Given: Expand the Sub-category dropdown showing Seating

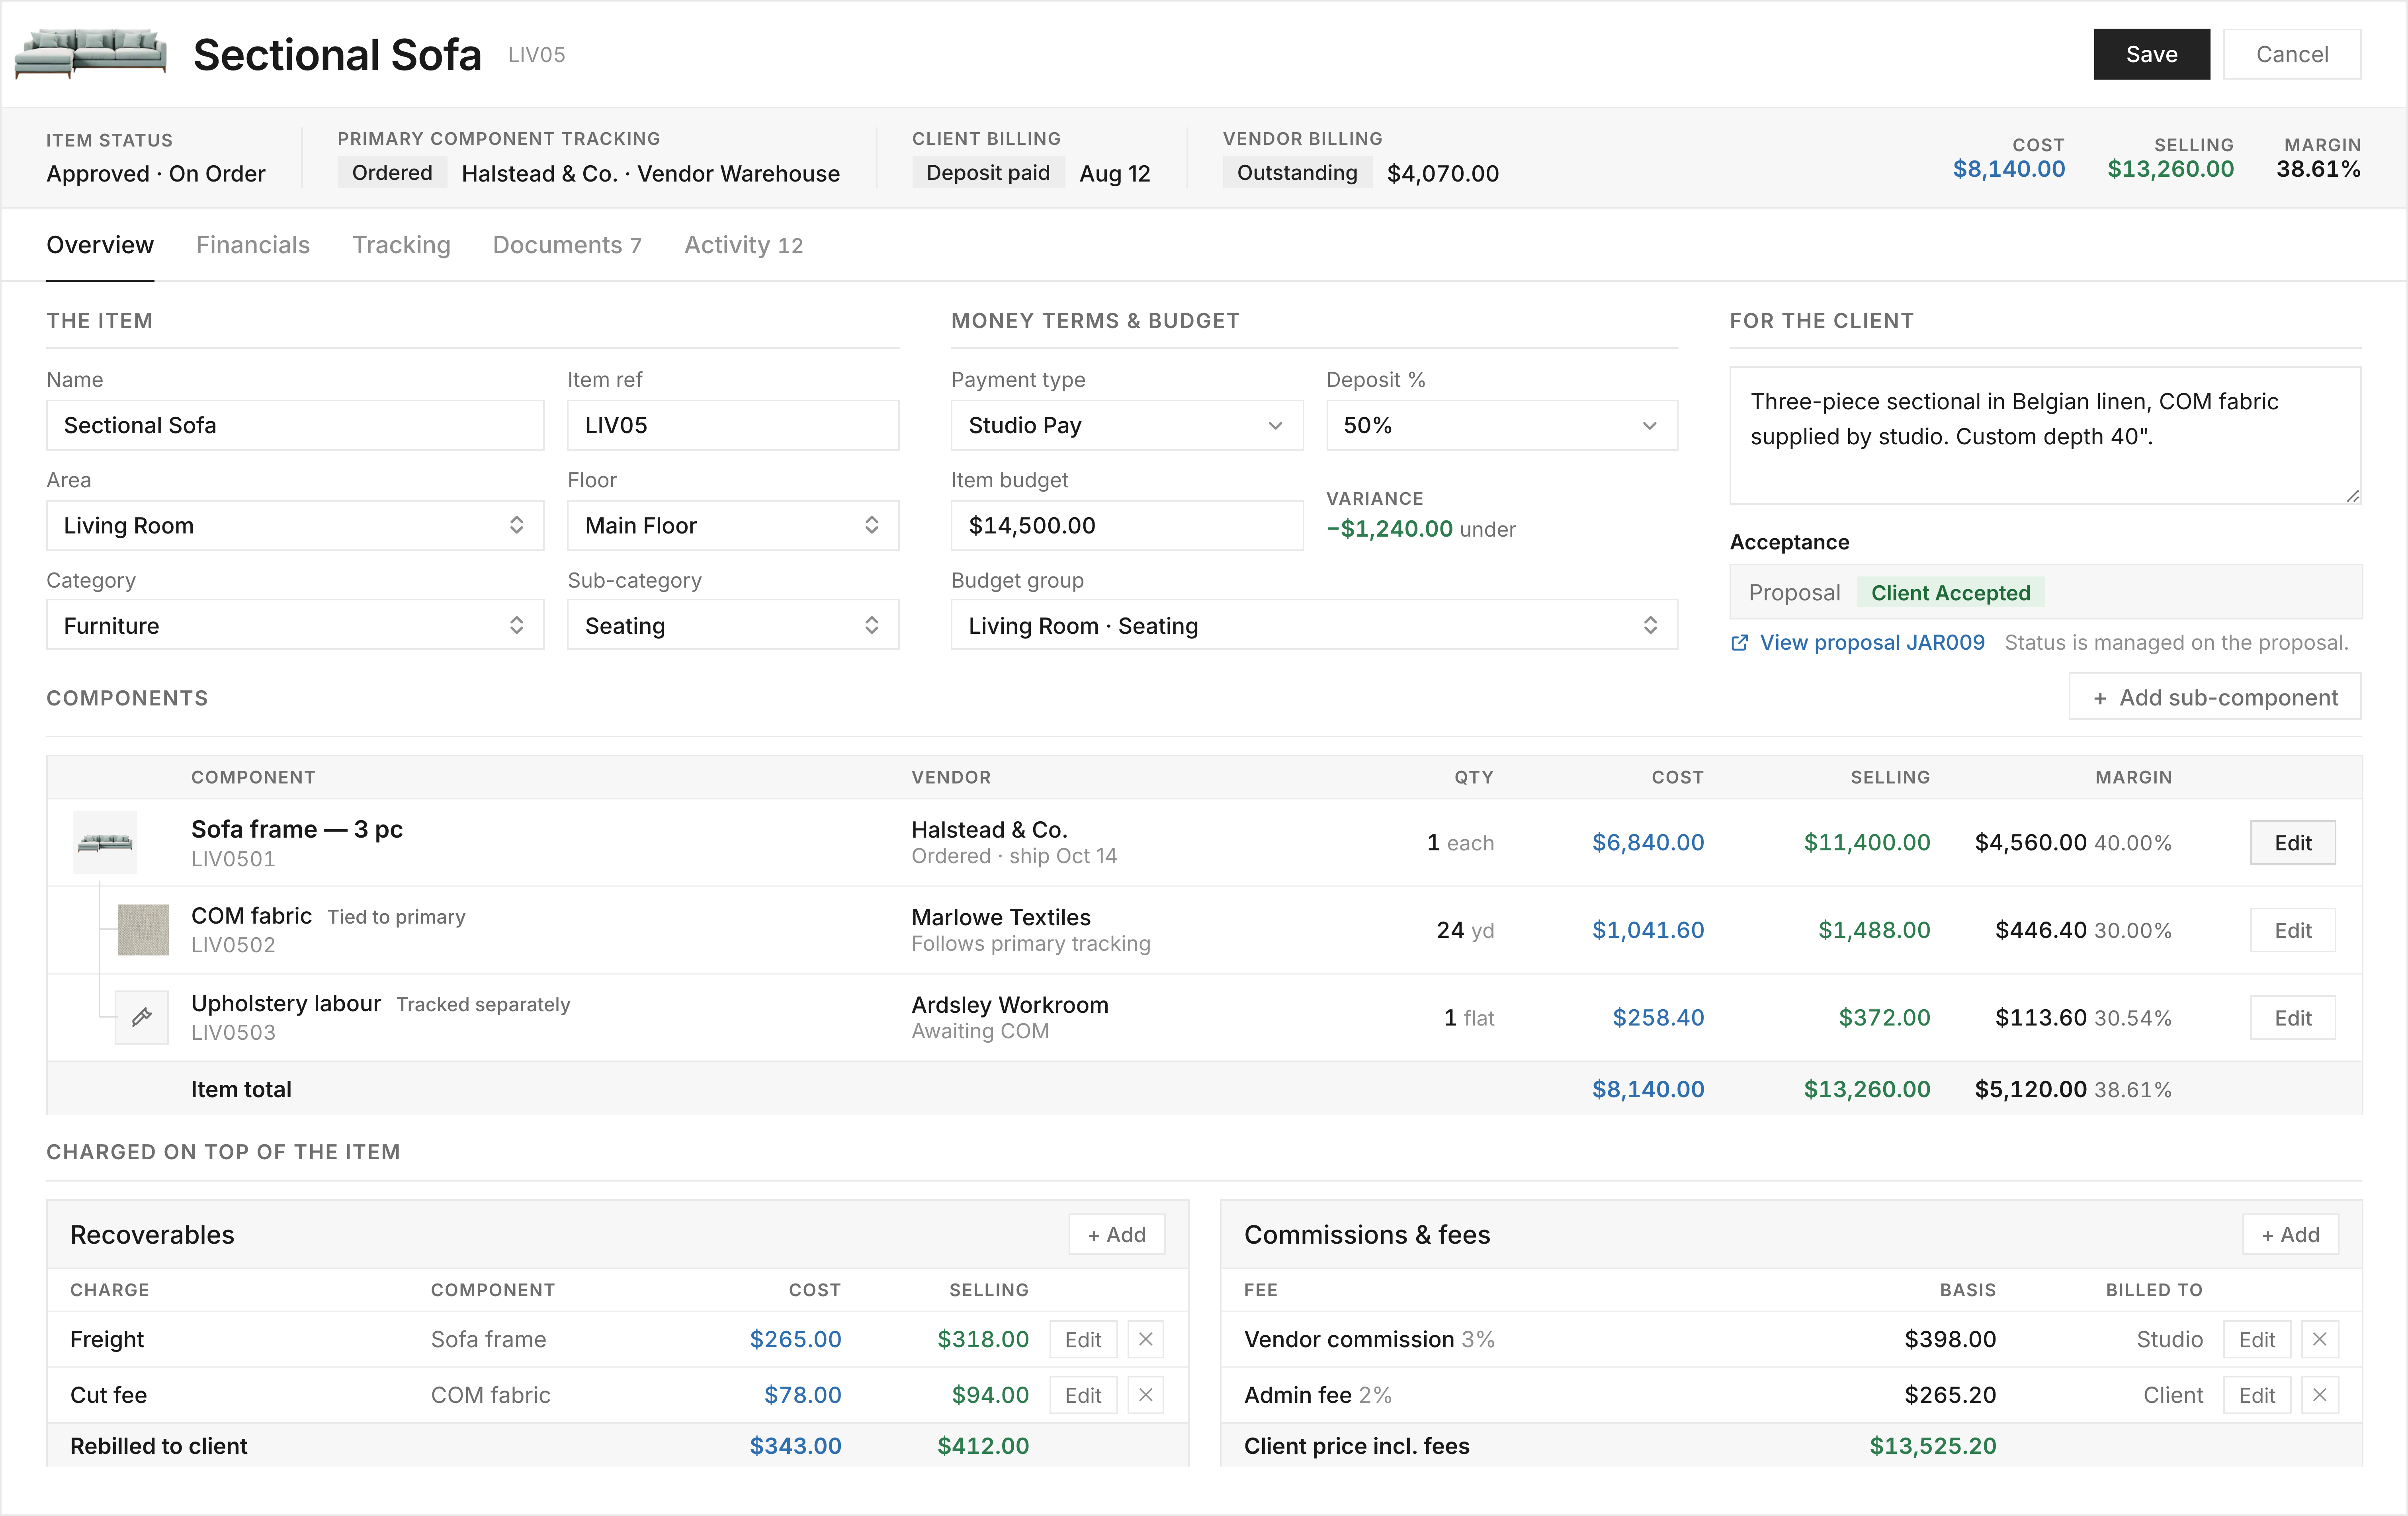Looking at the screenshot, I should tap(733, 625).
